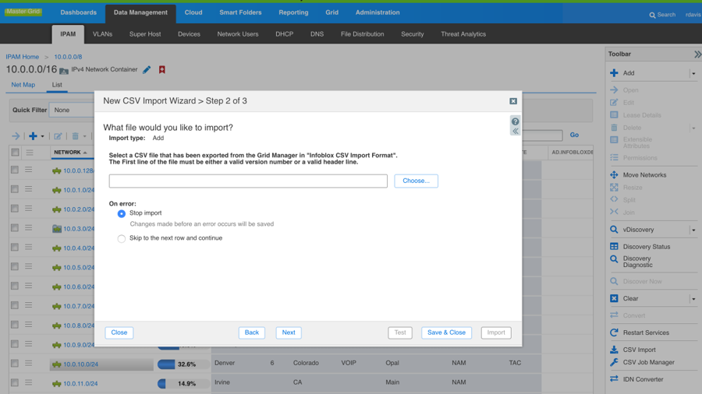The height and width of the screenshot is (394, 702).
Task: Click the Restart Services icon
Action: pos(614,332)
